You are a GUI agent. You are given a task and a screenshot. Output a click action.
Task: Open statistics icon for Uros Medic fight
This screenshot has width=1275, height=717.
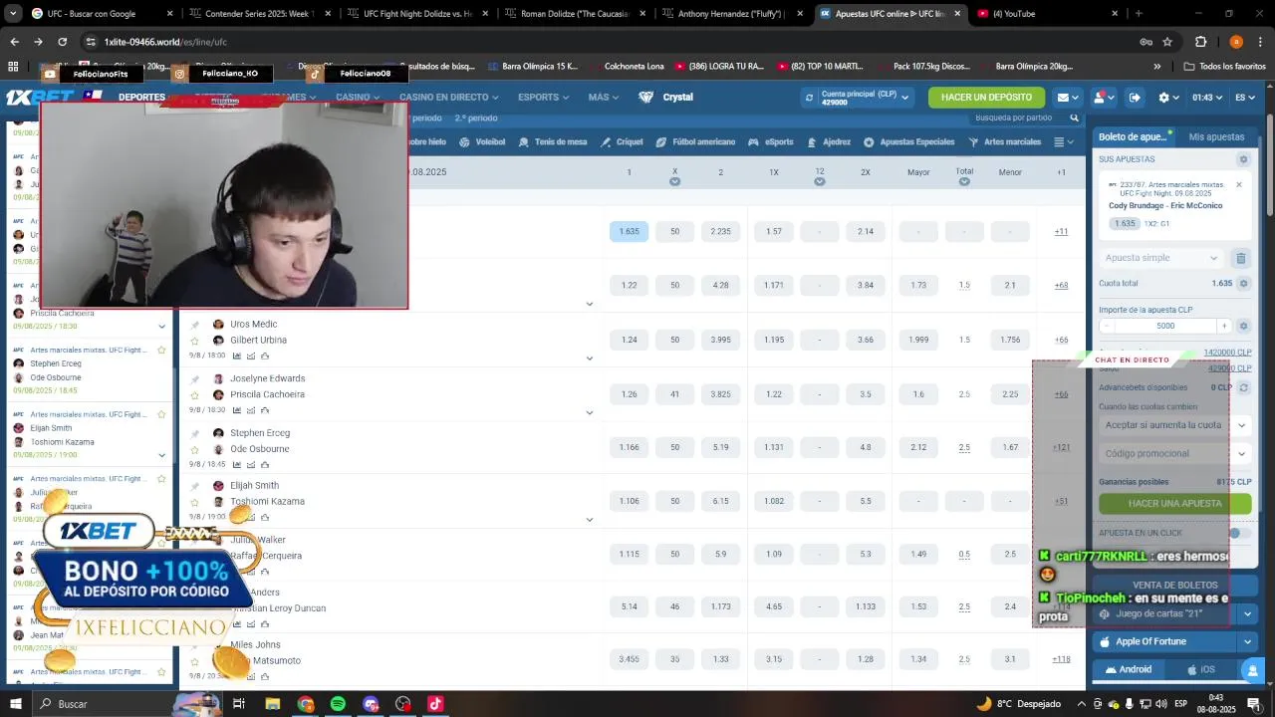click(237, 356)
